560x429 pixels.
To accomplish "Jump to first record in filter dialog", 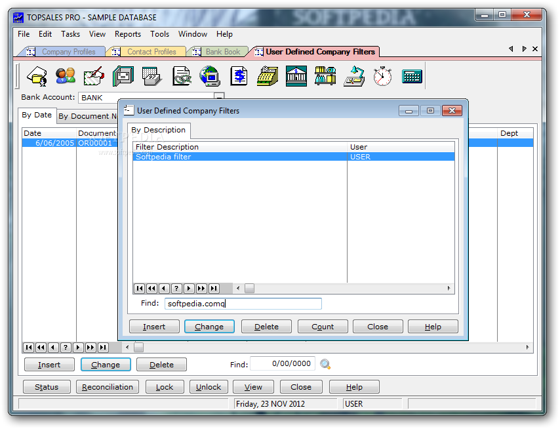I will (140, 288).
